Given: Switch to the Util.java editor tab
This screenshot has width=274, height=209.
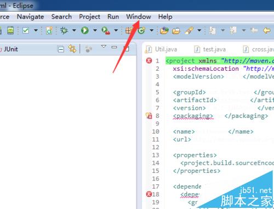Looking at the screenshot, I should click(x=161, y=49).
